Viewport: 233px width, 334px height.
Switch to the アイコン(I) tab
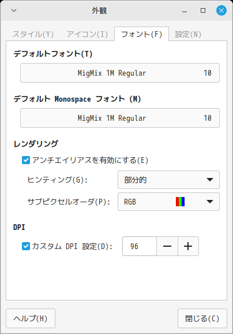[x=88, y=34]
